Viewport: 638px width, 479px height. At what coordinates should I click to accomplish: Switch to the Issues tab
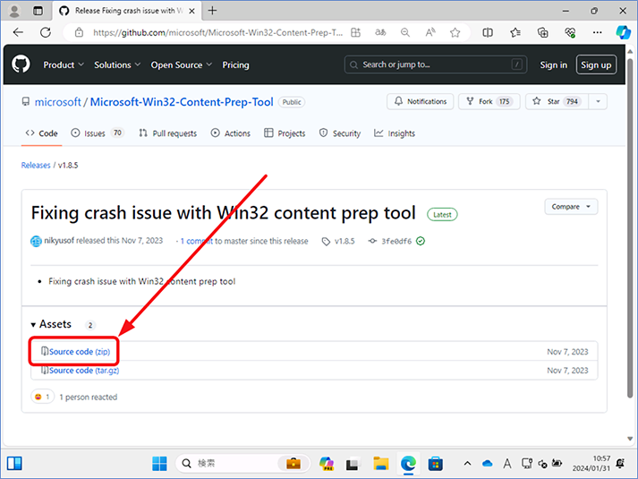tap(97, 133)
